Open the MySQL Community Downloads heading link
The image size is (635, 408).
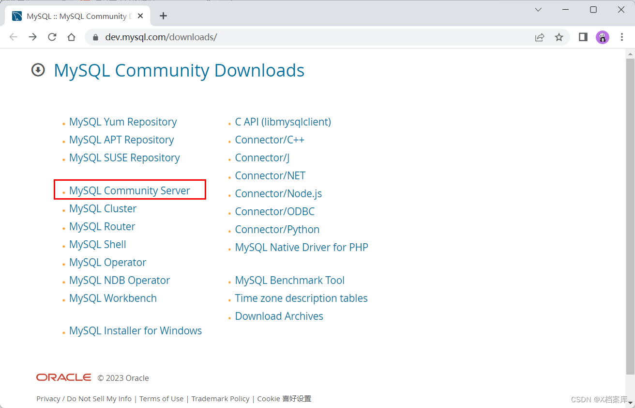[x=179, y=70]
